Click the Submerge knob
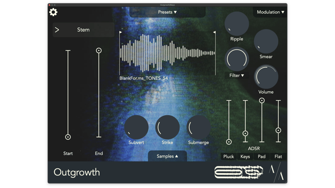Viewport: 335px width, 188px height. tap(198, 127)
